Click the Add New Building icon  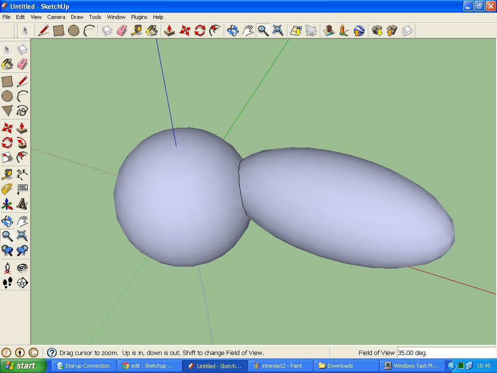[329, 31]
